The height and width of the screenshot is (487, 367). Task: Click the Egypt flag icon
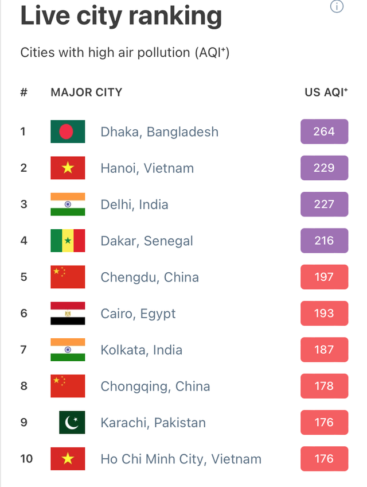coord(68,314)
